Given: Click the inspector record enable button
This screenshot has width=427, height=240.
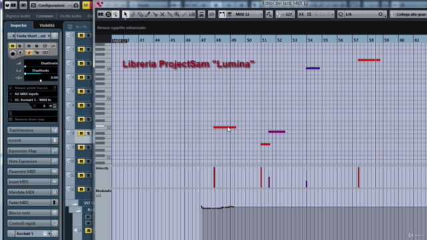Looking at the screenshot, I should point(13,53).
